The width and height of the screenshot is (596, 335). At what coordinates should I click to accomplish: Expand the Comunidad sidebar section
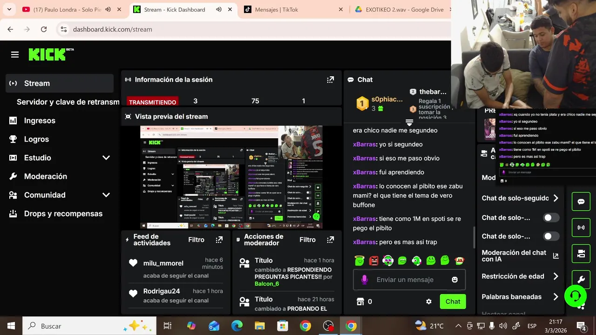(x=106, y=195)
